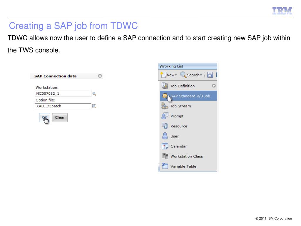
Task: Select Job Stream from the menu
Action: [188, 106]
